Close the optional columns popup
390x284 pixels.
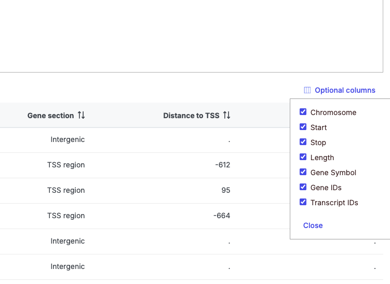[313, 225]
